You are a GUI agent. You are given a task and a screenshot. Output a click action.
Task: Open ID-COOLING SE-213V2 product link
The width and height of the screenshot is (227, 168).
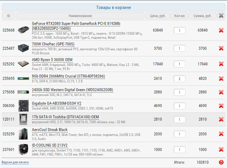50,145
